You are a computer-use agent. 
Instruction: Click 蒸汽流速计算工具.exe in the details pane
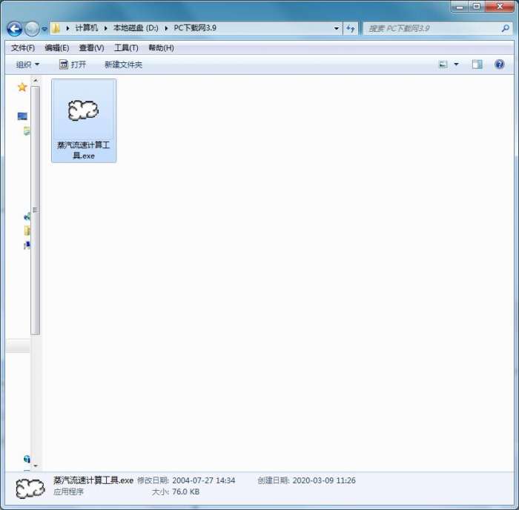93,480
